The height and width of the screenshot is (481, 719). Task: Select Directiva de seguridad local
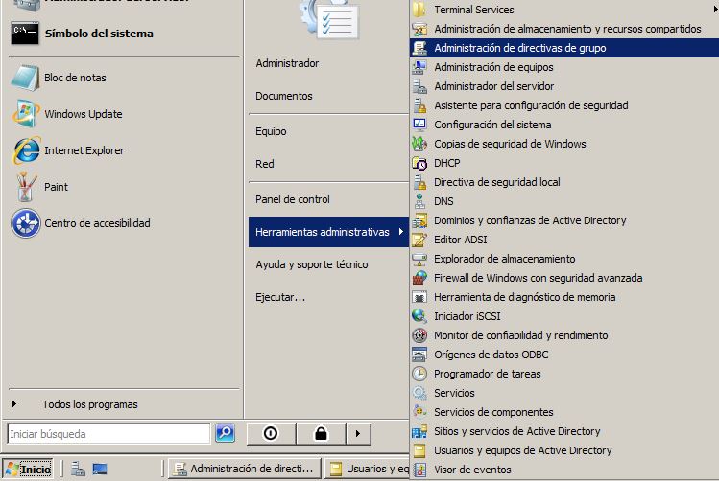[564, 182]
